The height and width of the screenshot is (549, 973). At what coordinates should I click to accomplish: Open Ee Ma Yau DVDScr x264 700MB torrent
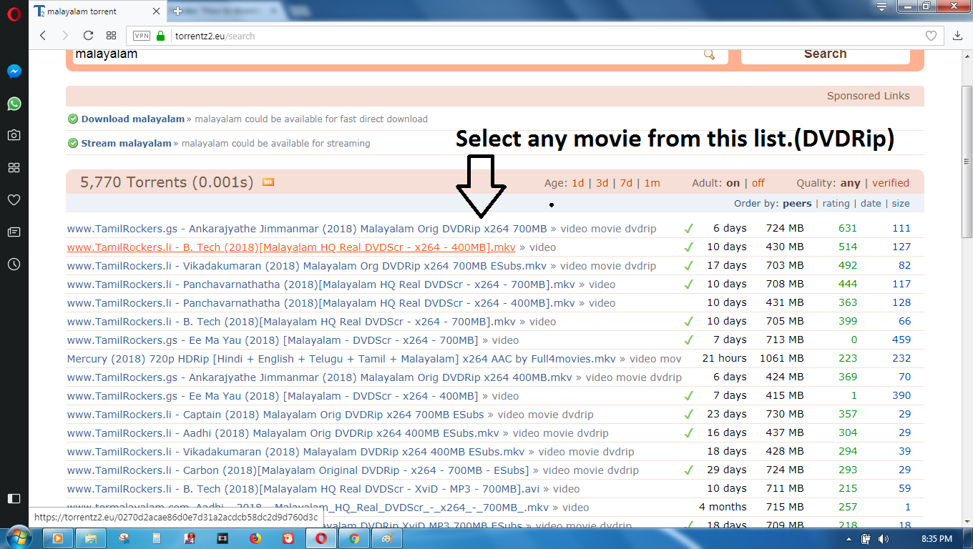[x=273, y=340]
